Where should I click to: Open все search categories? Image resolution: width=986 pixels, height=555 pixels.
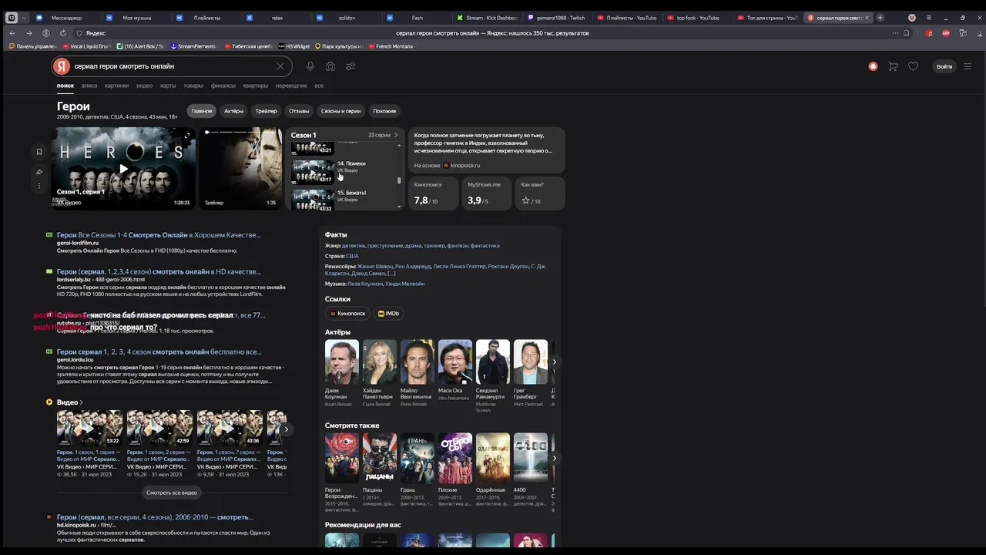tap(319, 86)
